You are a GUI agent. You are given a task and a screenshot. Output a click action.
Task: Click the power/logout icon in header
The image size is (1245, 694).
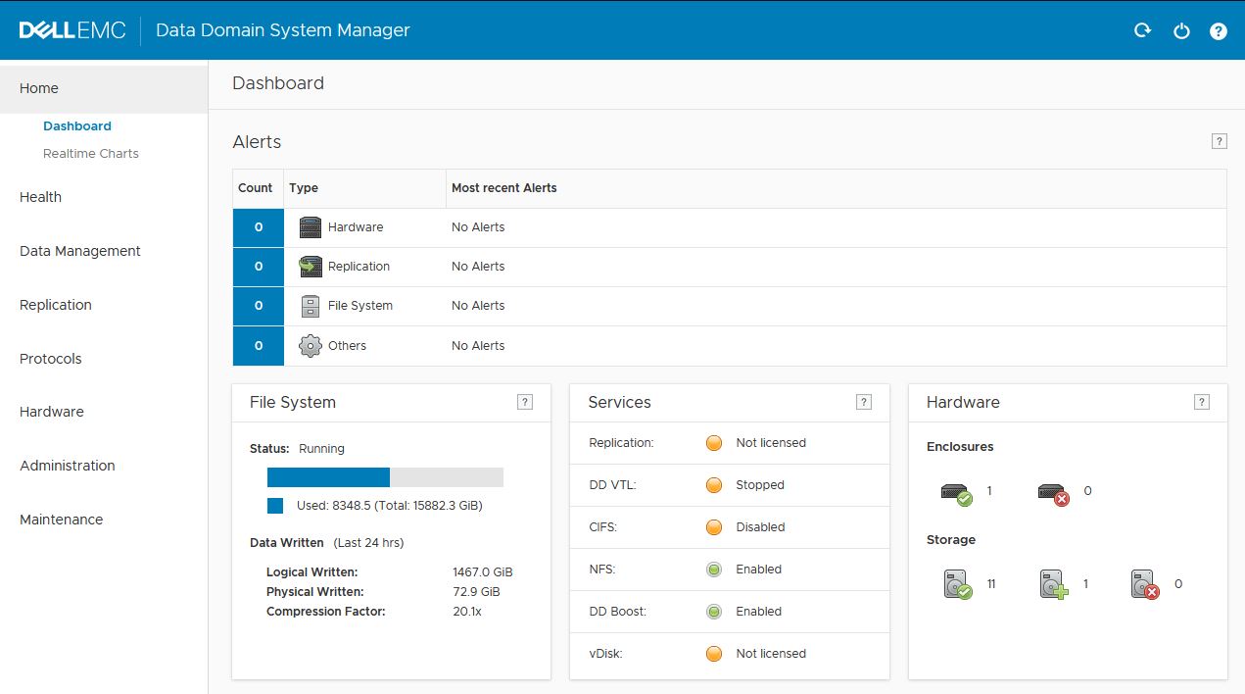[x=1181, y=30]
